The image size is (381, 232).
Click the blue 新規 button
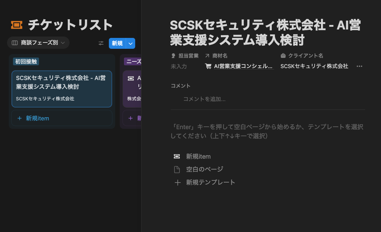coord(117,44)
